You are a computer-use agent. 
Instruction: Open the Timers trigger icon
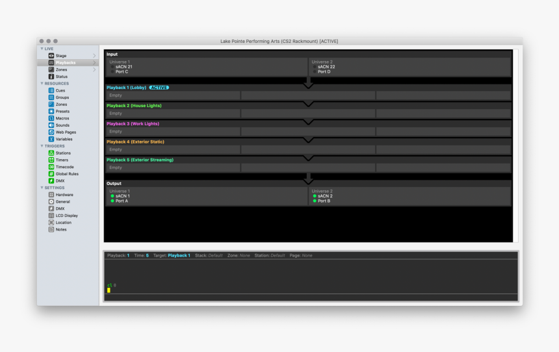(x=51, y=160)
